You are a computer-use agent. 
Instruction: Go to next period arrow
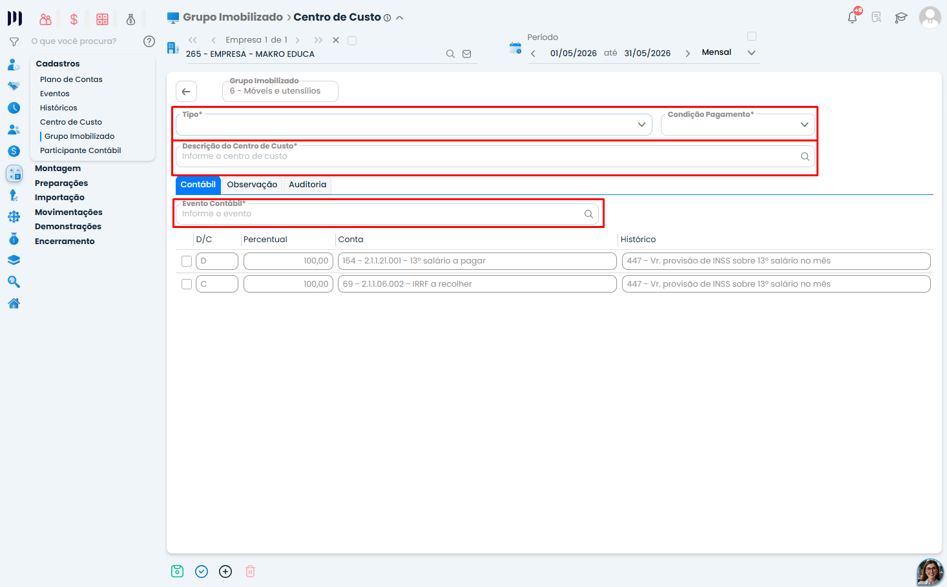tap(688, 54)
